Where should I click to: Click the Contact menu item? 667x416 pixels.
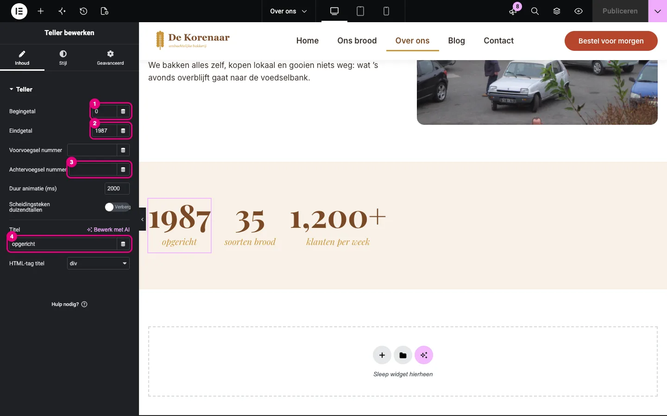point(499,41)
